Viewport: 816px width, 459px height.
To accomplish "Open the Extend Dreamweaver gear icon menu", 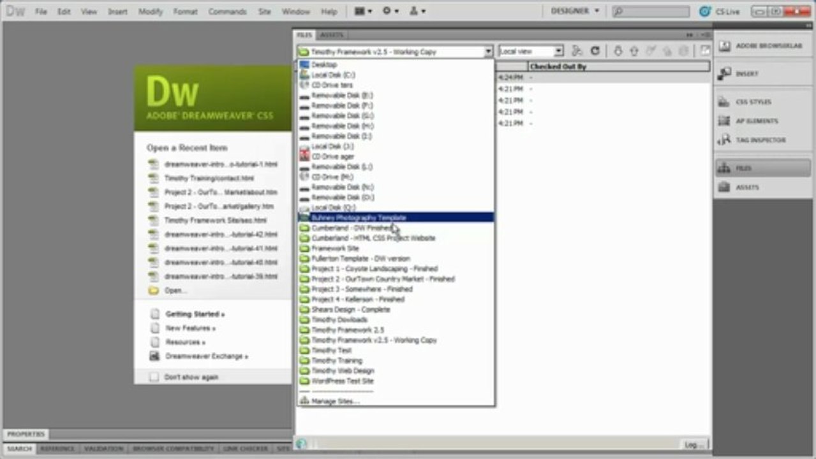I will point(390,11).
